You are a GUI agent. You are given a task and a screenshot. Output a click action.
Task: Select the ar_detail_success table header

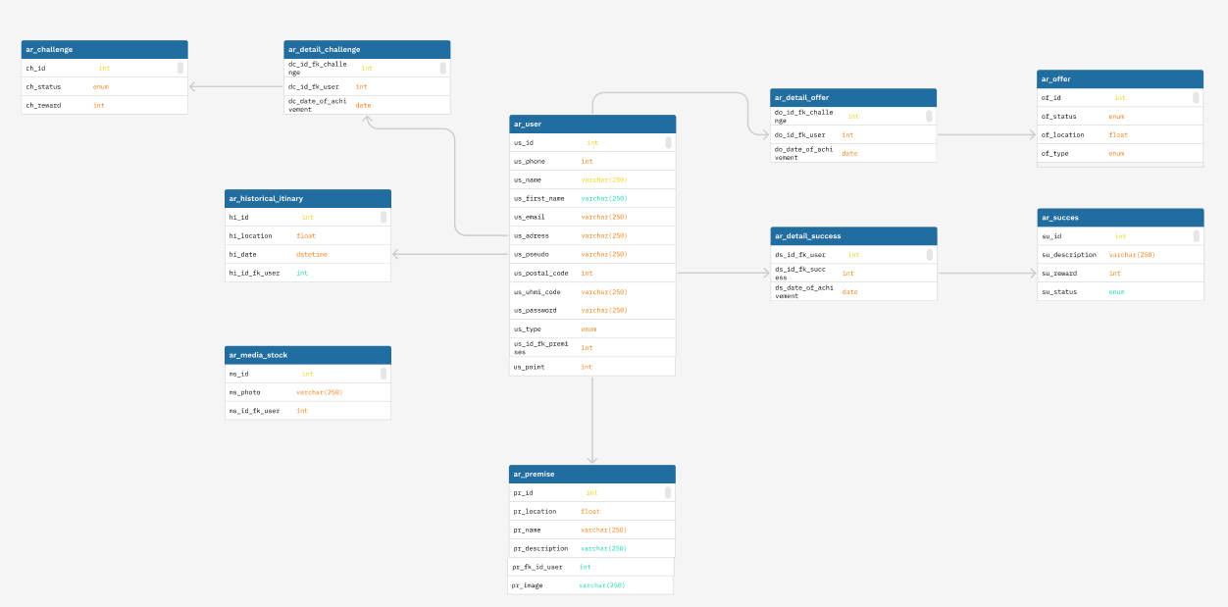[853, 236]
